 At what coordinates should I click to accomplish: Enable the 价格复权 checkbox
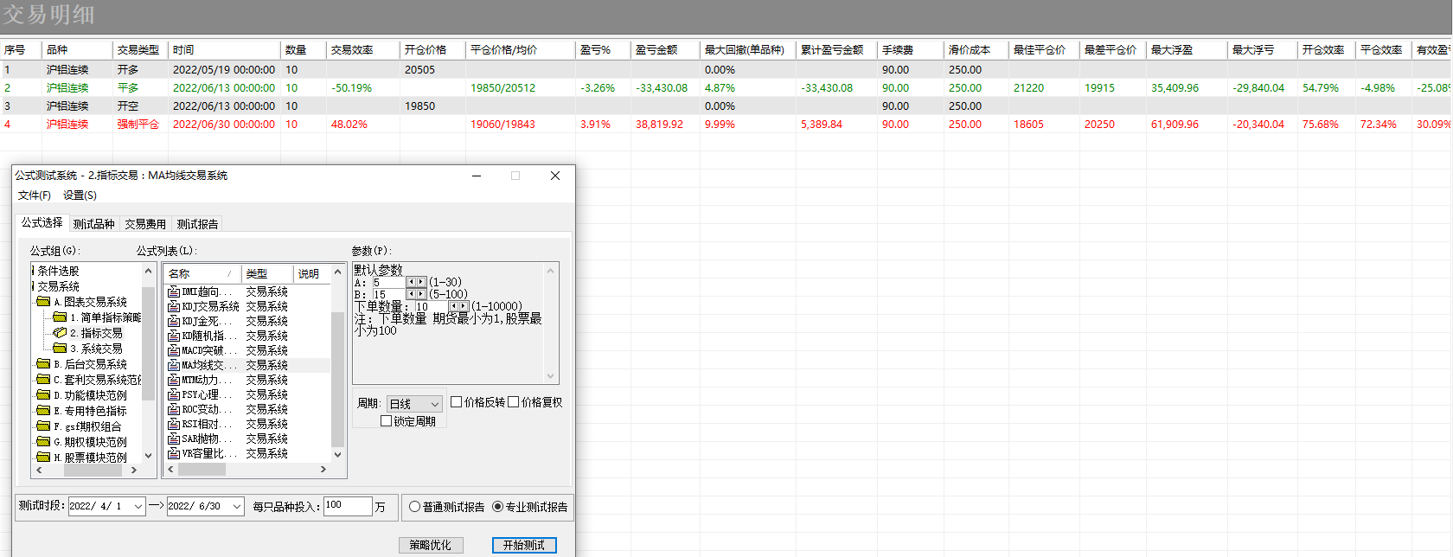(x=514, y=402)
